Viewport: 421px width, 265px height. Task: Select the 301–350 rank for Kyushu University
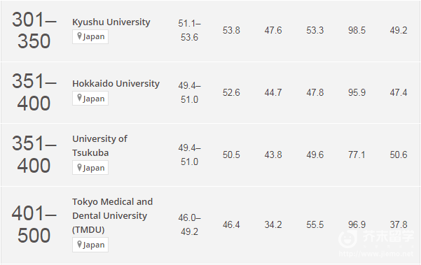pos(34,30)
